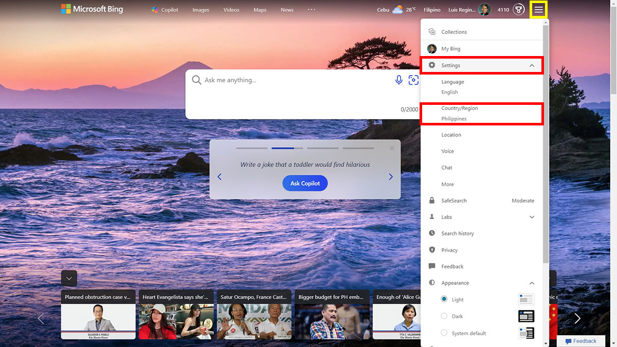Click the weather icon next to Cebu
The width and height of the screenshot is (617, 347).
(398, 10)
